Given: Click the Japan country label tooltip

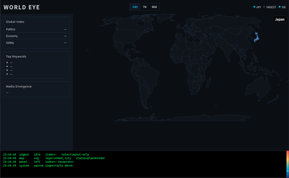Looking at the screenshot, I should coord(280,20).
